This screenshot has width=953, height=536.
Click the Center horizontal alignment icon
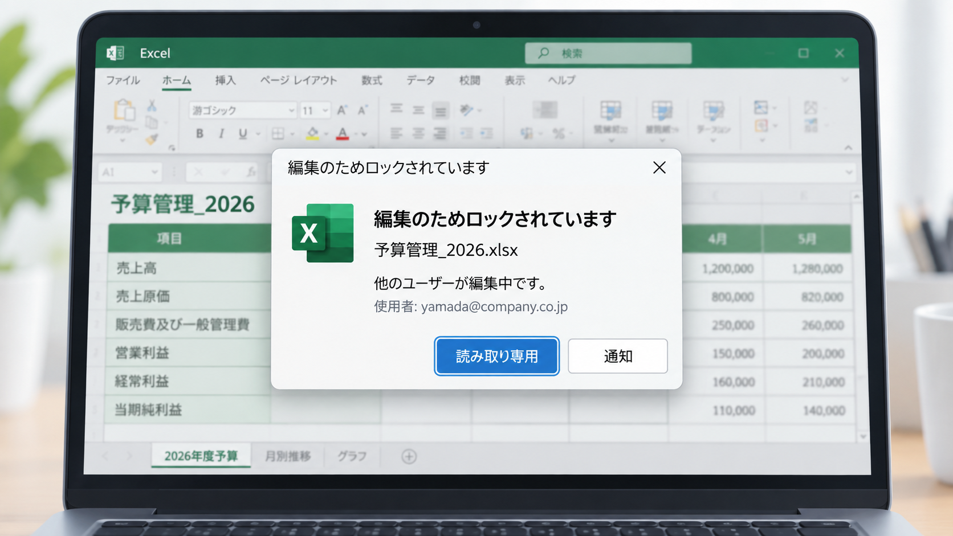pos(418,133)
